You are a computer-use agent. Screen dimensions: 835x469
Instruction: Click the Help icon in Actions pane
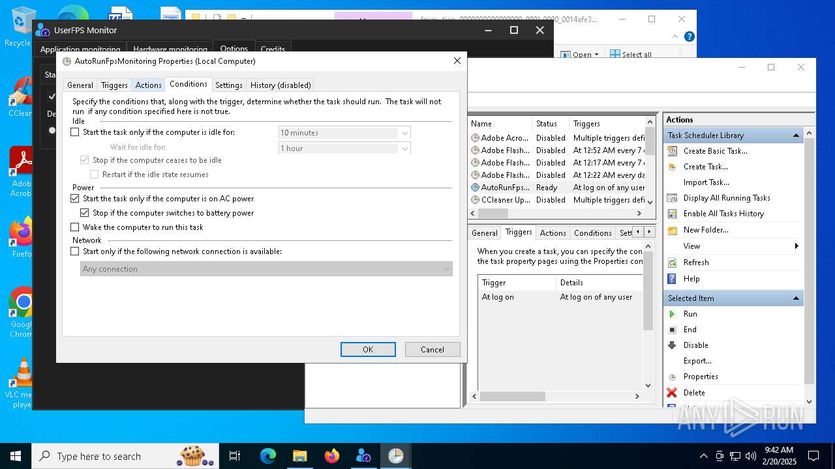672,279
